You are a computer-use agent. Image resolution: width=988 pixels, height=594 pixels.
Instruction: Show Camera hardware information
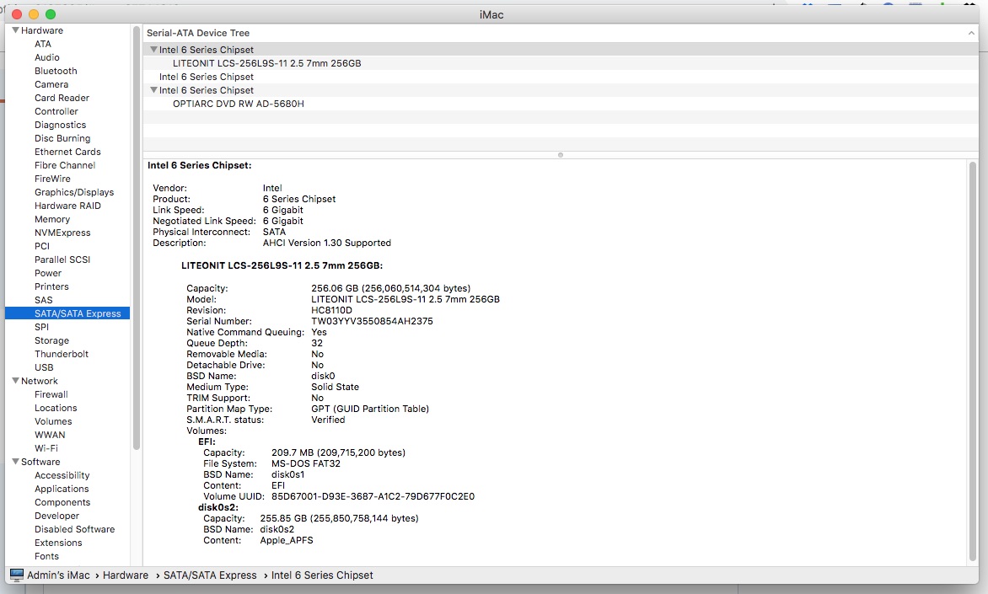51,84
